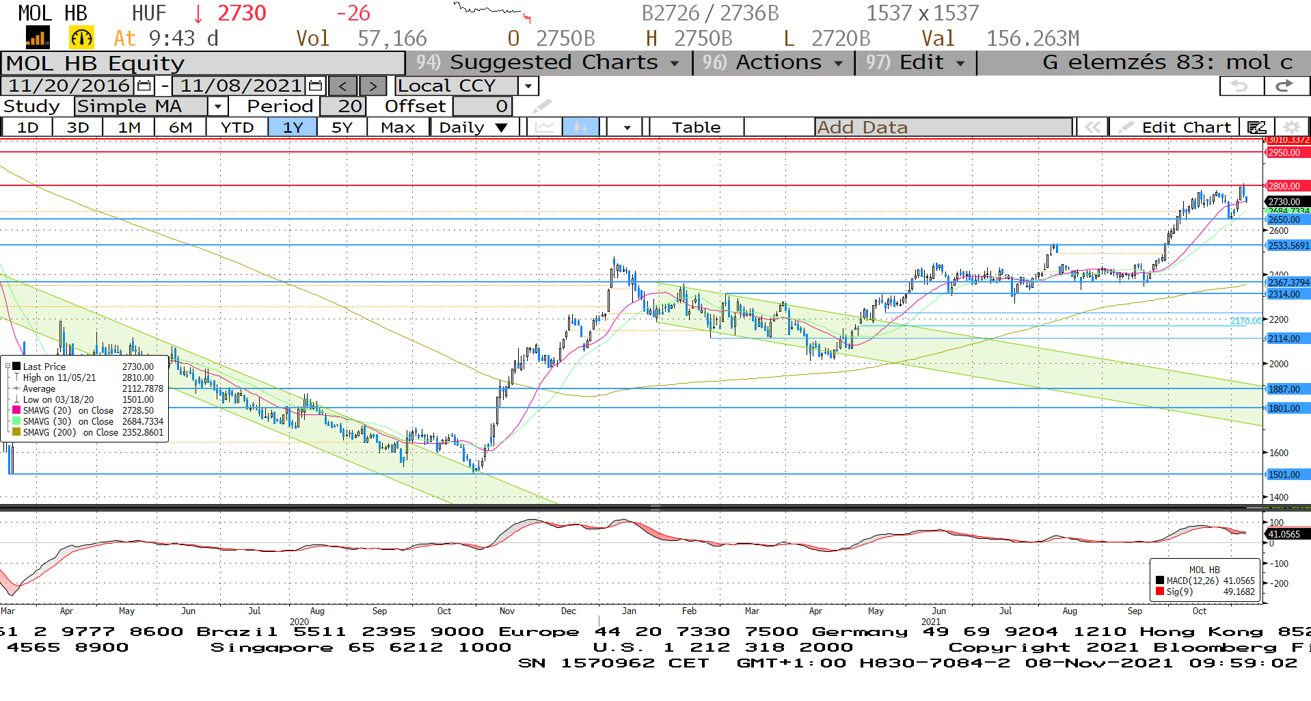Click the Average marker icon in legend
Screen dimensions: 1311x701
16,388
